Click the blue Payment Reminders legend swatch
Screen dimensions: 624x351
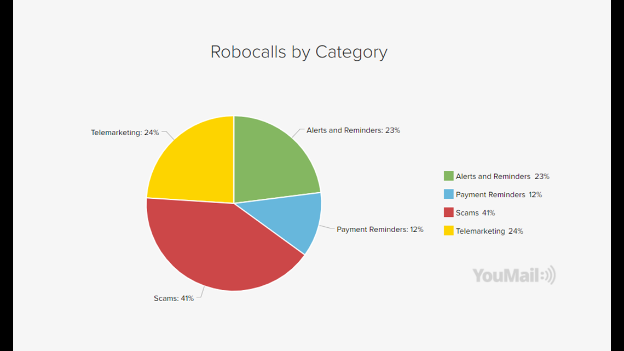[x=448, y=194]
